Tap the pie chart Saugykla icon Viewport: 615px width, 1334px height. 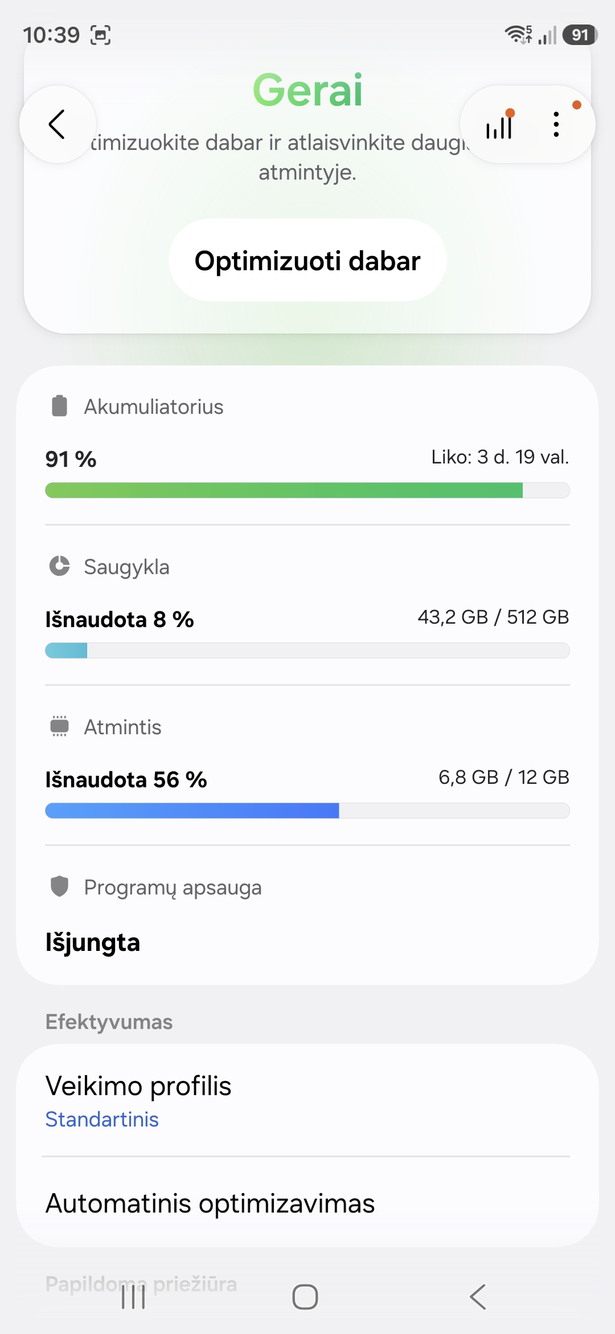[x=60, y=566]
